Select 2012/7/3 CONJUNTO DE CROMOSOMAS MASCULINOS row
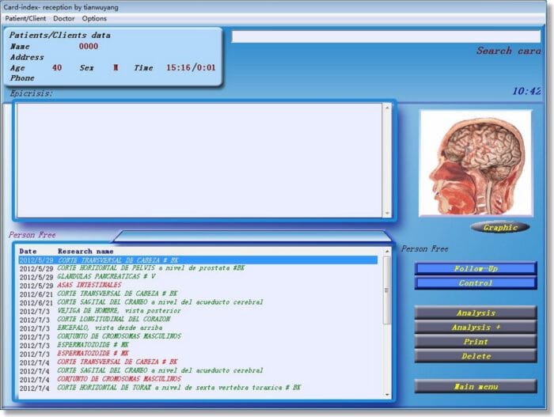Image resolution: width=554 pixels, height=417 pixels. 198,336
